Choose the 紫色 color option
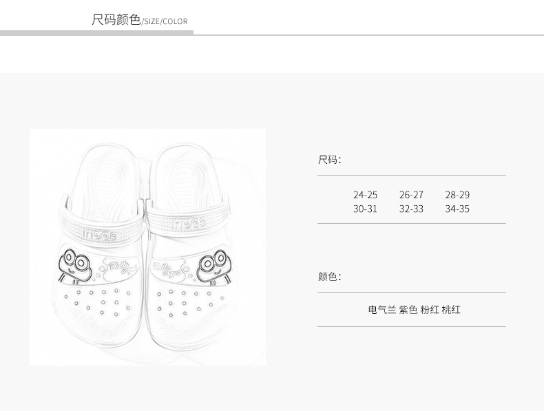 (408, 310)
